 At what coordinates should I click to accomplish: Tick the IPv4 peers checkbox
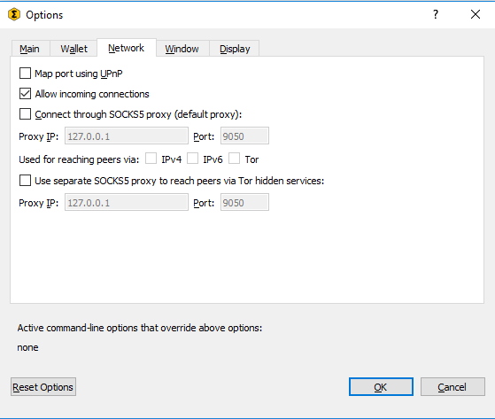tap(151, 159)
